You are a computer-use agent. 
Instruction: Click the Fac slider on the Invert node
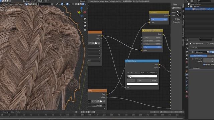(x=159, y=19)
